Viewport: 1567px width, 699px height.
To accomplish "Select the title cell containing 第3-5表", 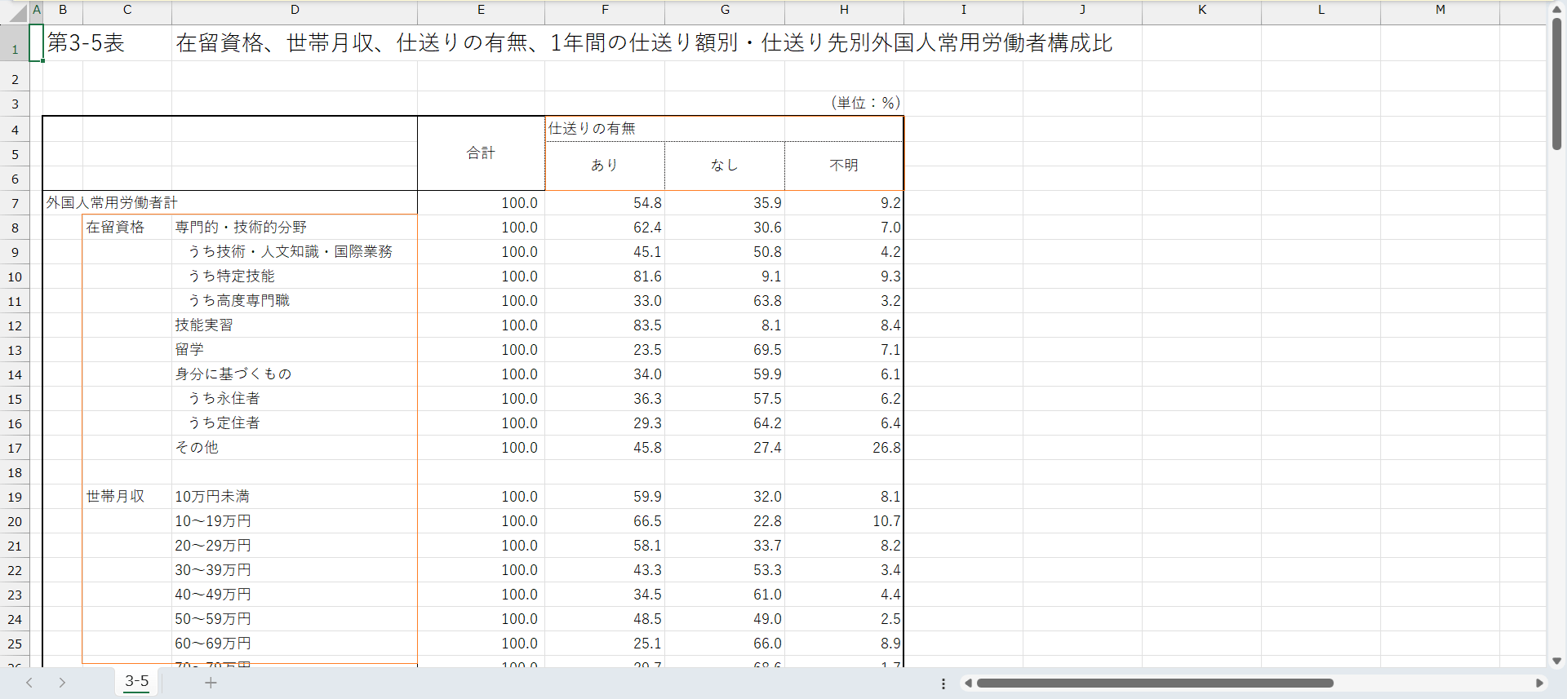I will tap(86, 43).
